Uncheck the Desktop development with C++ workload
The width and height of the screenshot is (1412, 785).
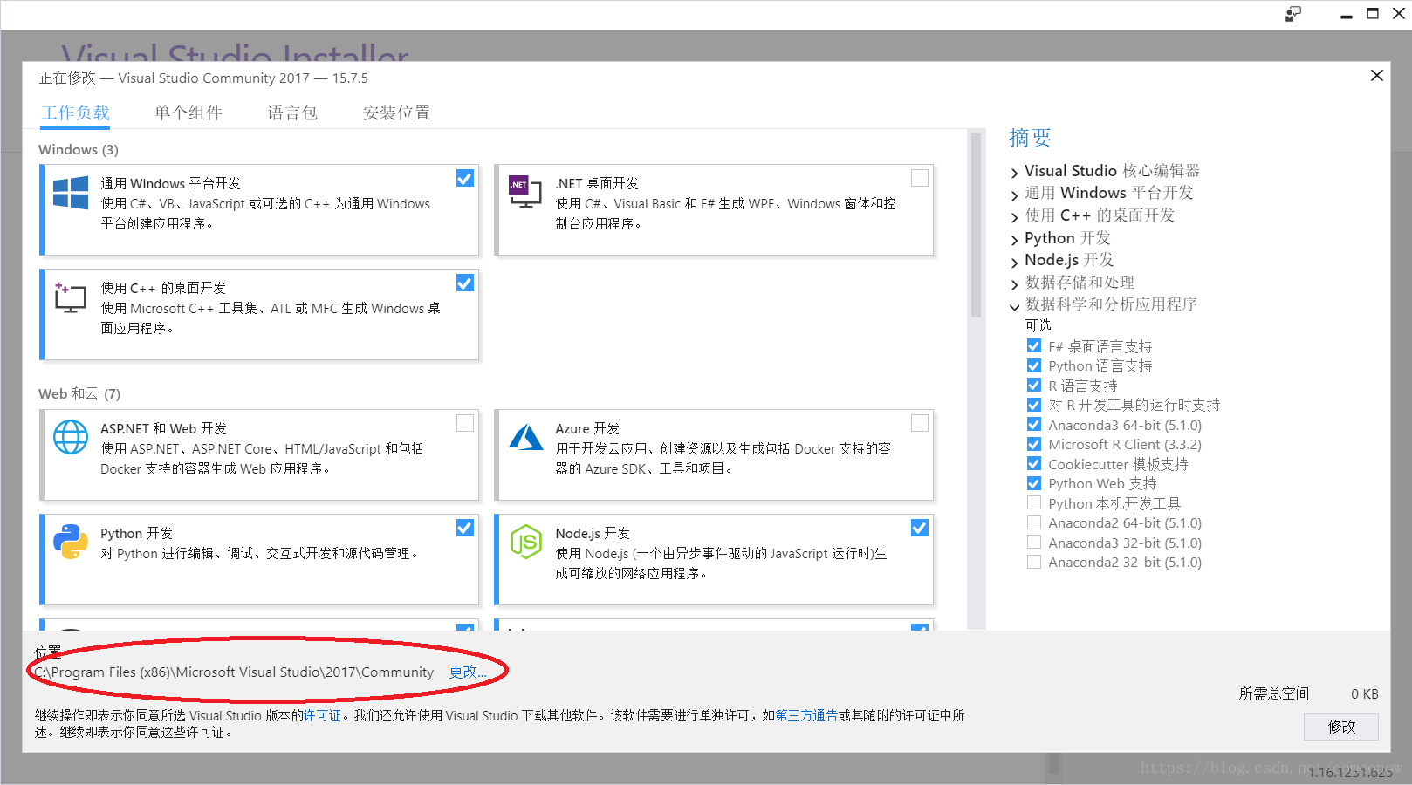click(465, 283)
